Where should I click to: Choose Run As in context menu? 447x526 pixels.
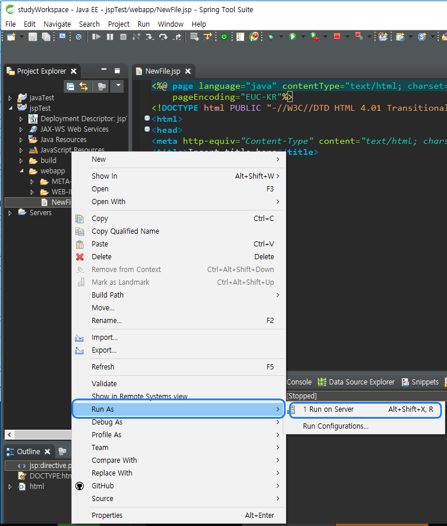coord(179,409)
